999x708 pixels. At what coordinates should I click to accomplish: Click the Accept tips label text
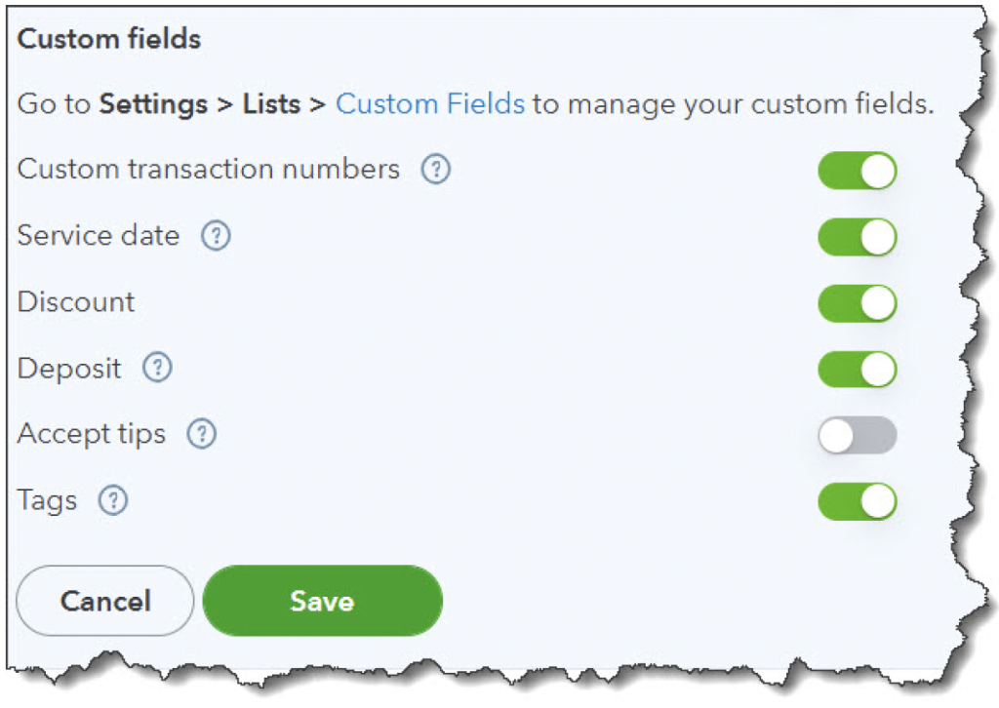click(x=92, y=434)
